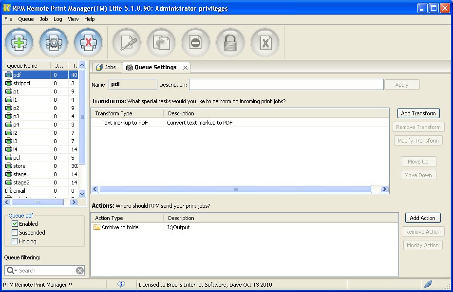Click the Transform Type column header
This screenshot has height=292, width=453.
pyautogui.click(x=127, y=113)
